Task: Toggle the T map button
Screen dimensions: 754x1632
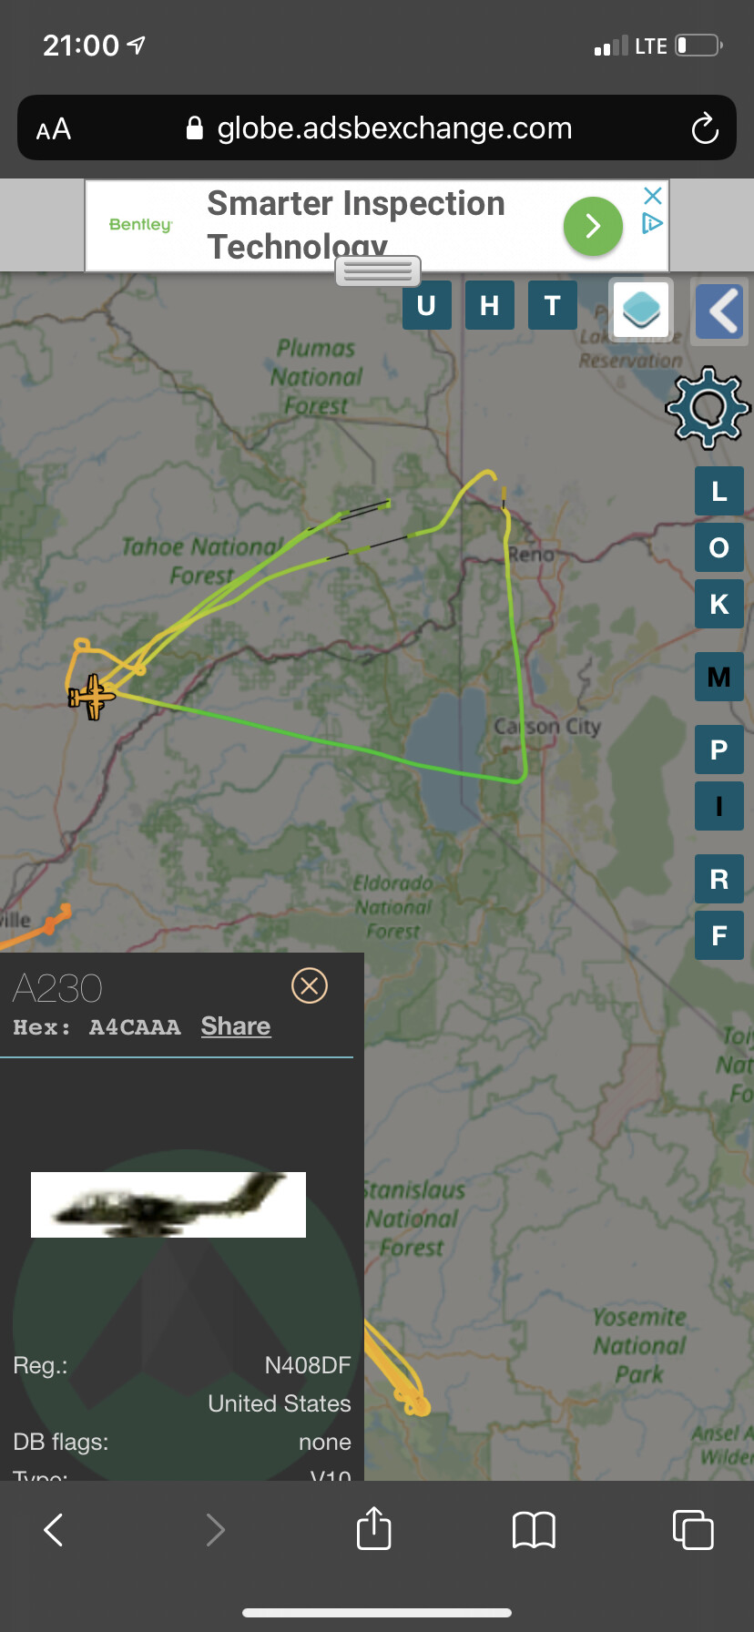Action: pos(553,305)
